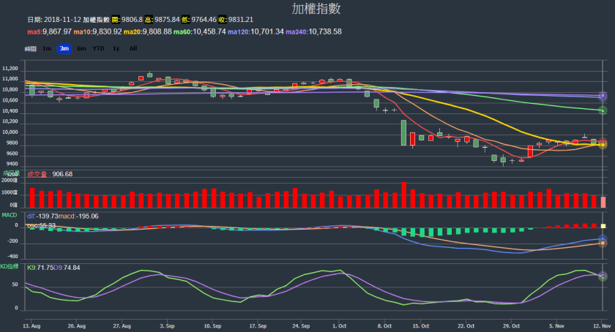The height and width of the screenshot is (332, 615).
Task: Click the last yellow MACD histogram bar
Action: [x=603, y=226]
